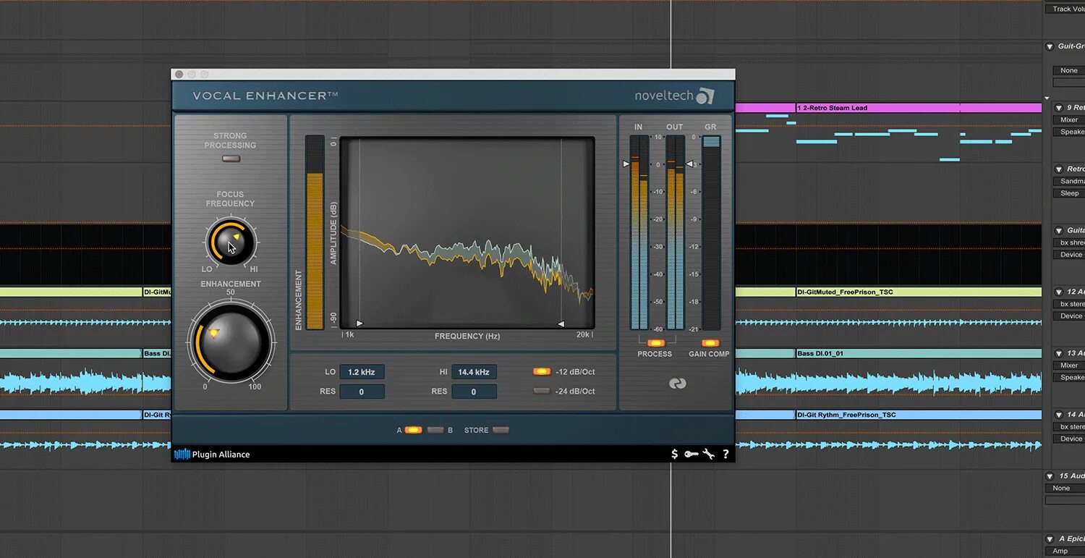Click the large ENHANCEMENT knob
This screenshot has width=1085, height=558.
(x=231, y=342)
